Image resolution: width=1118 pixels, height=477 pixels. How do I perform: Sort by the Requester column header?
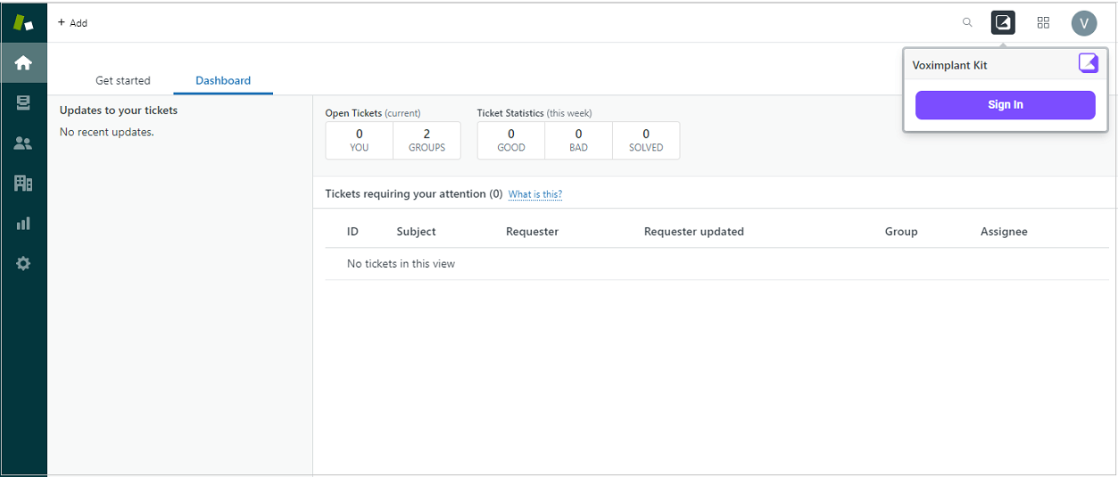[x=532, y=231]
